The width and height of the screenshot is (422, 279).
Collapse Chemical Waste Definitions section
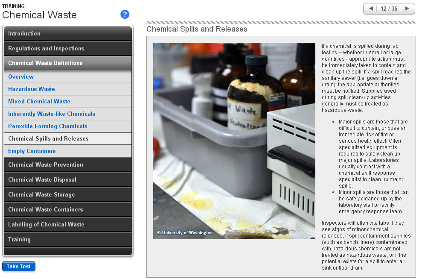tap(68, 63)
